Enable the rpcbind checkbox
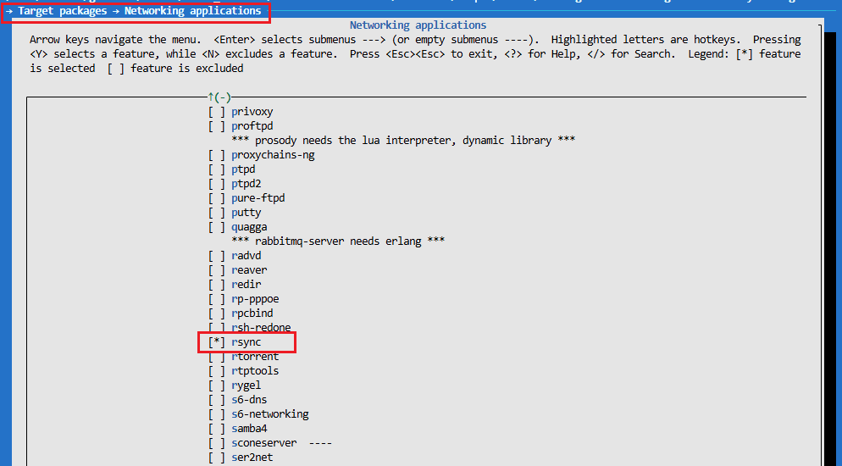842x466 pixels. pos(217,313)
